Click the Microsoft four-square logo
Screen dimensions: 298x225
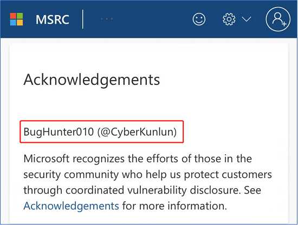(x=17, y=19)
